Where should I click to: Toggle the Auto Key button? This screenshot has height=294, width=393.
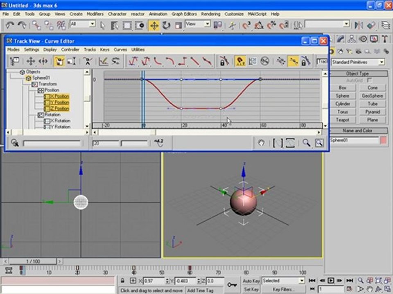click(x=251, y=281)
